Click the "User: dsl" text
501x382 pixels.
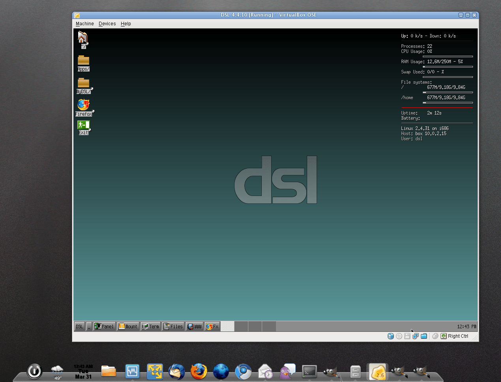(412, 139)
